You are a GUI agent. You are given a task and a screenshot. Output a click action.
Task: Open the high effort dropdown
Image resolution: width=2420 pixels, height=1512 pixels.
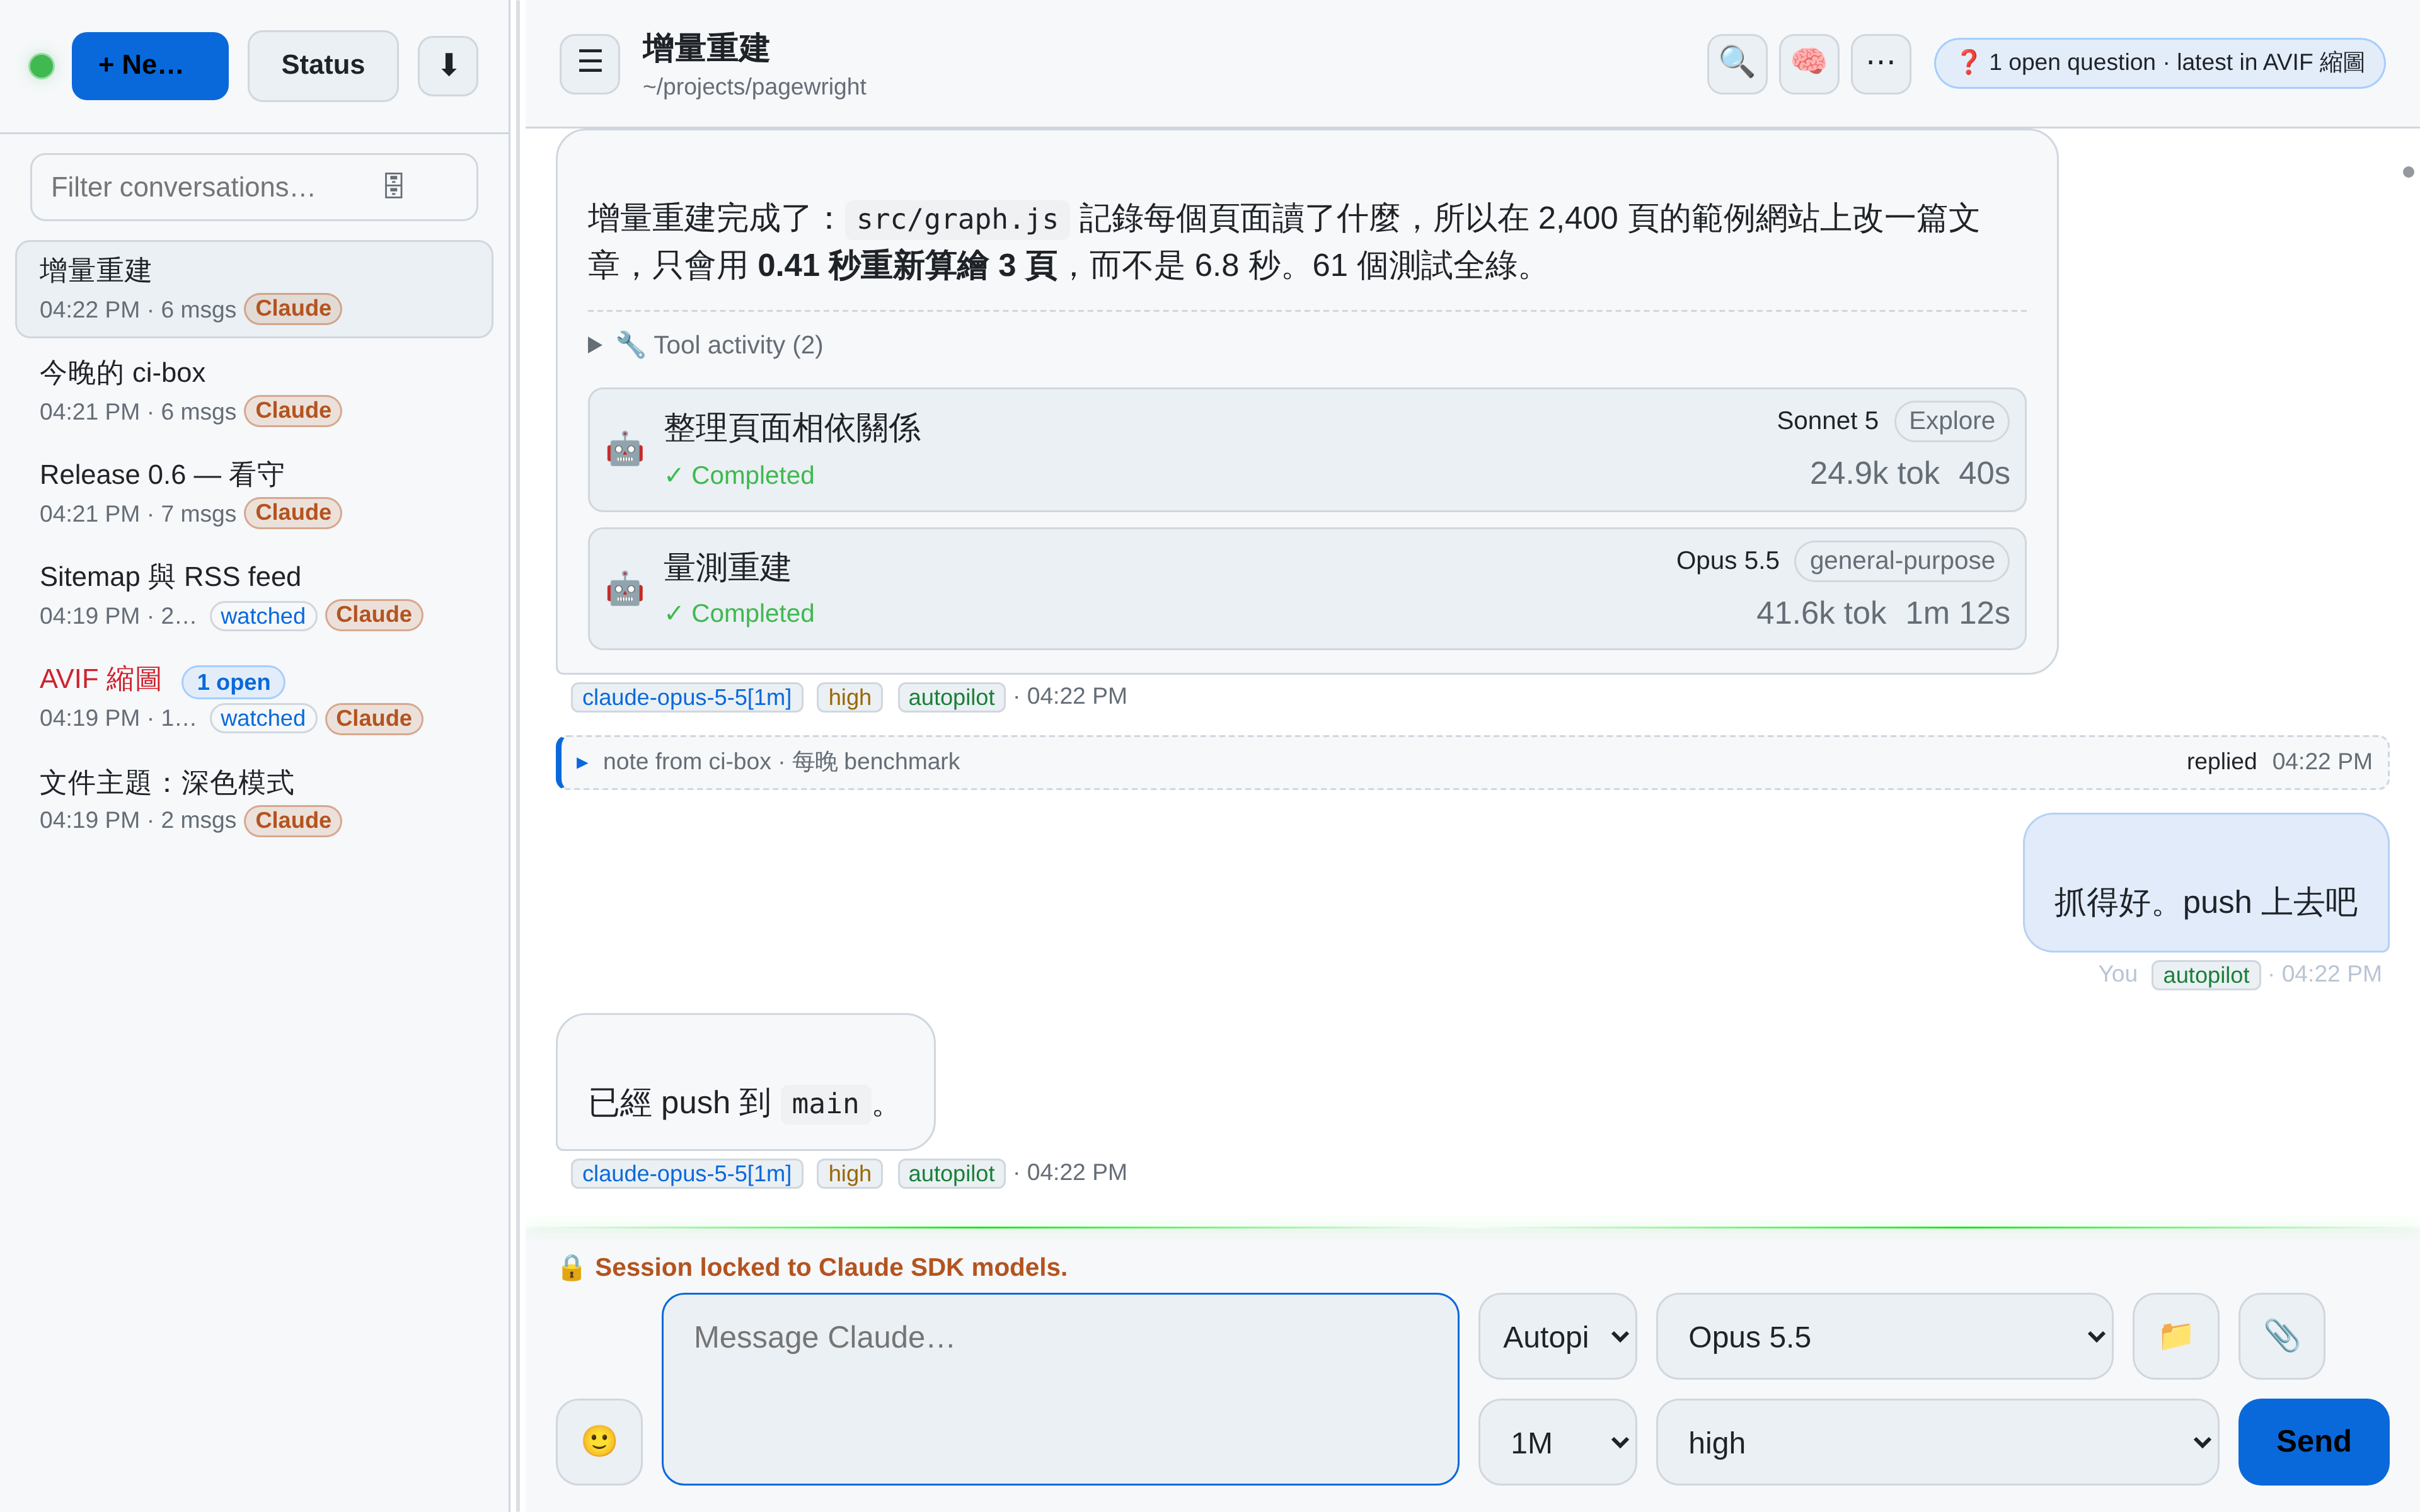[1937, 1441]
